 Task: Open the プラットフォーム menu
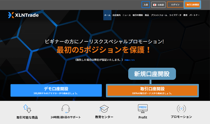click(x=159, y=15)
